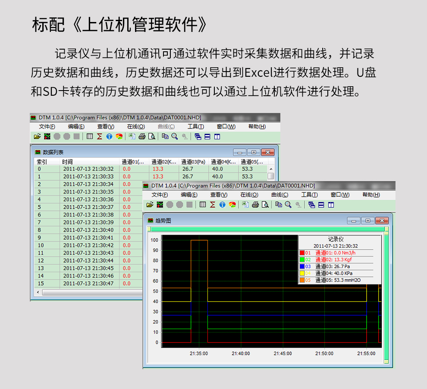
Task: Select the data table grid toolbar icon
Action: tap(202, 204)
